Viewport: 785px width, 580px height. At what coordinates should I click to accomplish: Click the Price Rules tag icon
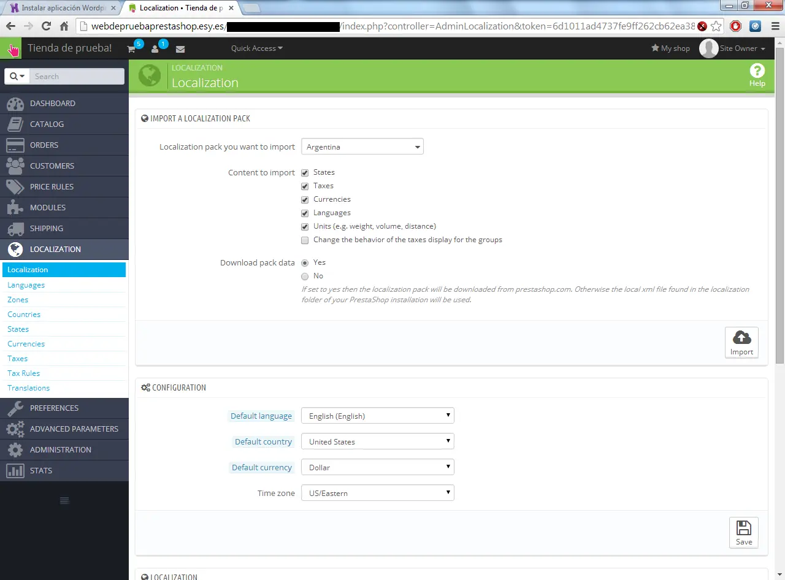[x=15, y=187]
